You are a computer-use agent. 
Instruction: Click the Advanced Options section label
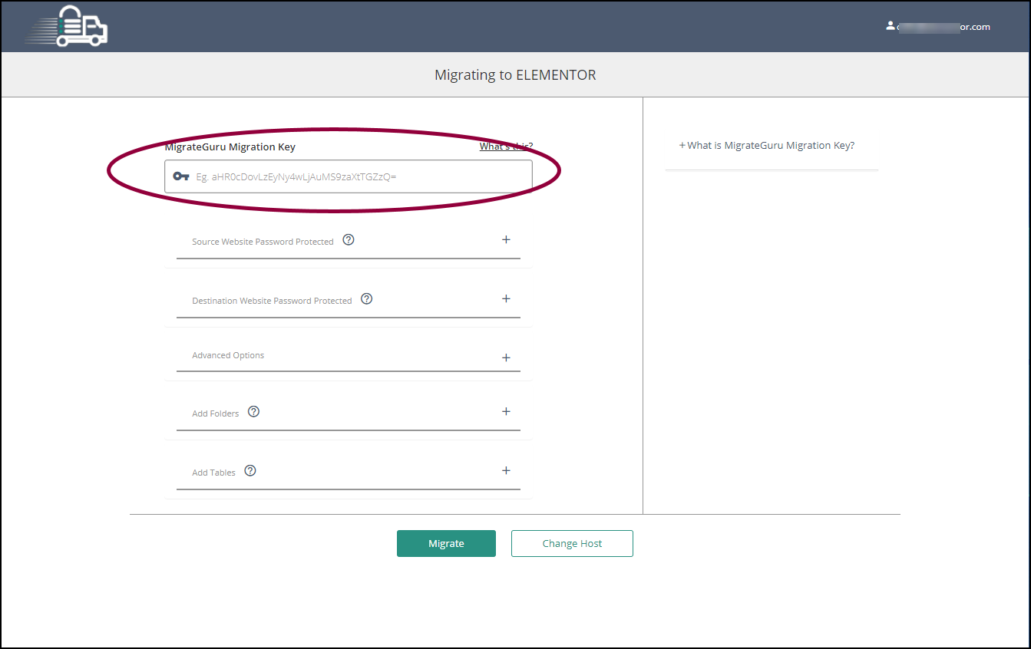pyautogui.click(x=228, y=356)
